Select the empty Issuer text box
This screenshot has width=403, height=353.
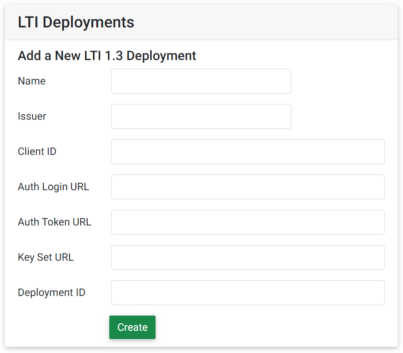(x=200, y=116)
